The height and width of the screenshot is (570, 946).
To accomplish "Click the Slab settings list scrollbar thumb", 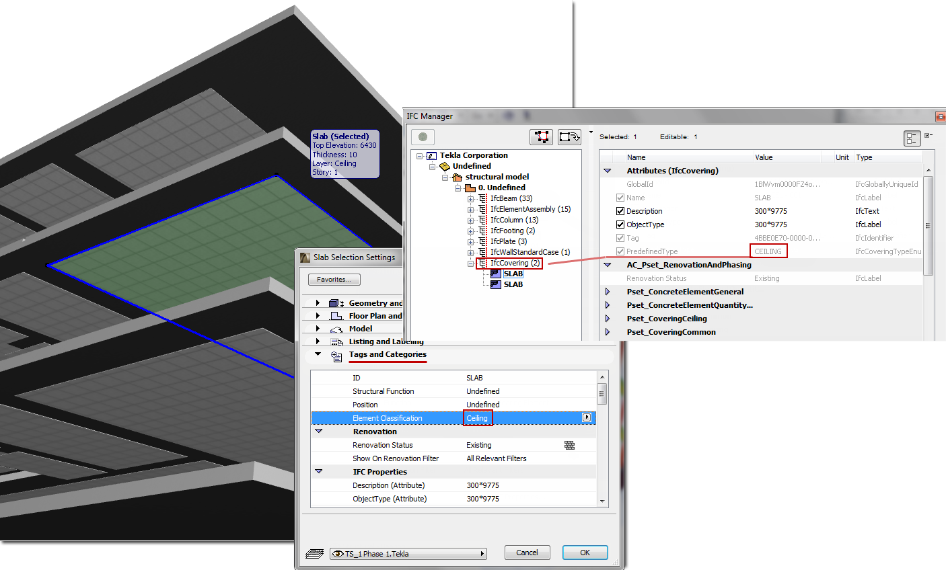I will point(602,394).
